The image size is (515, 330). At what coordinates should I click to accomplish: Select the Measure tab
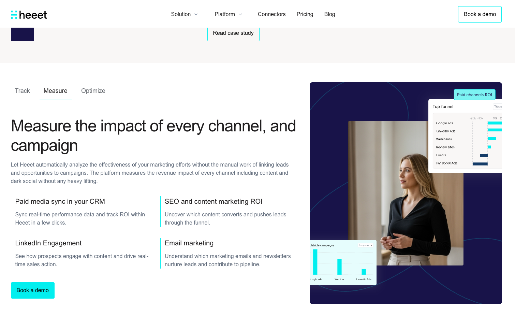click(56, 91)
